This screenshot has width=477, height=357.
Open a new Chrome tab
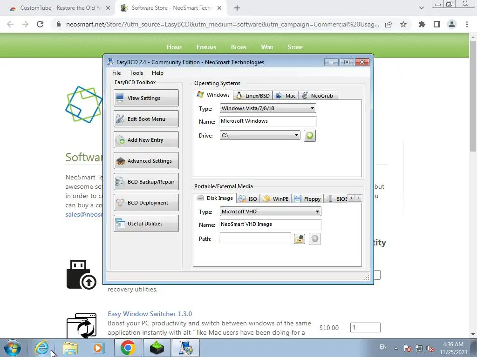point(237,8)
